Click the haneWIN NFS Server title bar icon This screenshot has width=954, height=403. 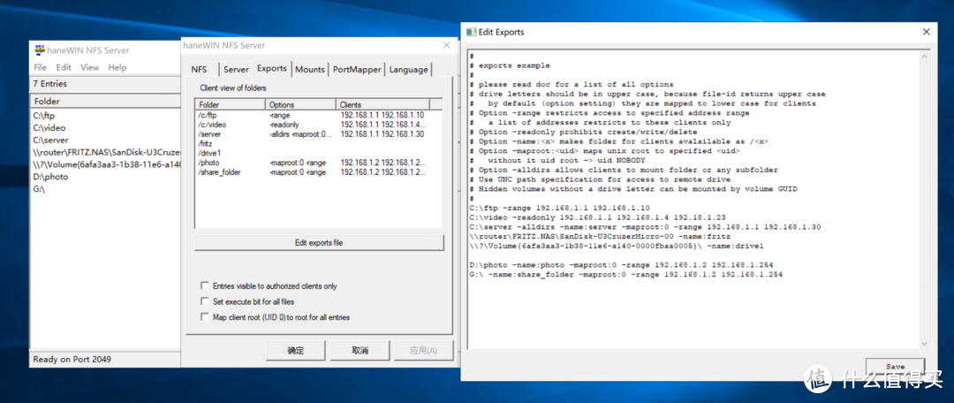[40, 50]
